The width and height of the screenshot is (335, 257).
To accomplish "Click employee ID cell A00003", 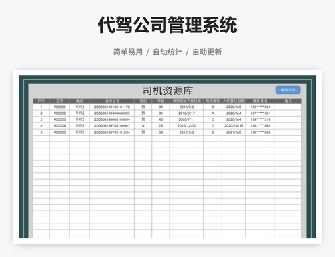I will coord(60,119).
